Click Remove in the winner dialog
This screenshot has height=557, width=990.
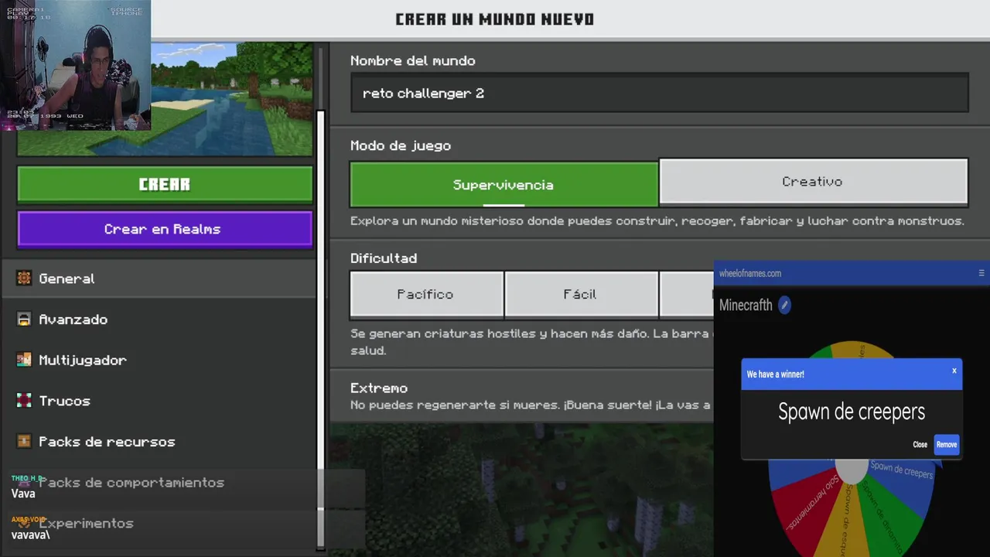point(947,444)
